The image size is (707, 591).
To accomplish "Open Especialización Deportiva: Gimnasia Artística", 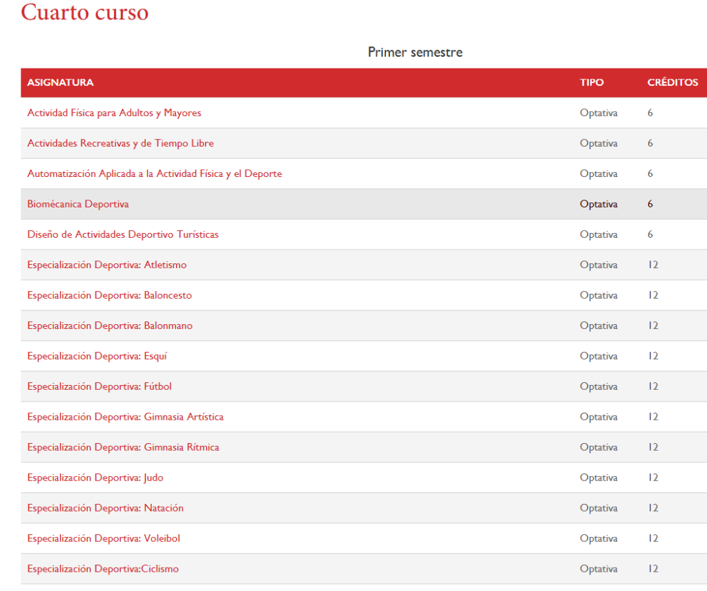I will pyautogui.click(x=126, y=417).
